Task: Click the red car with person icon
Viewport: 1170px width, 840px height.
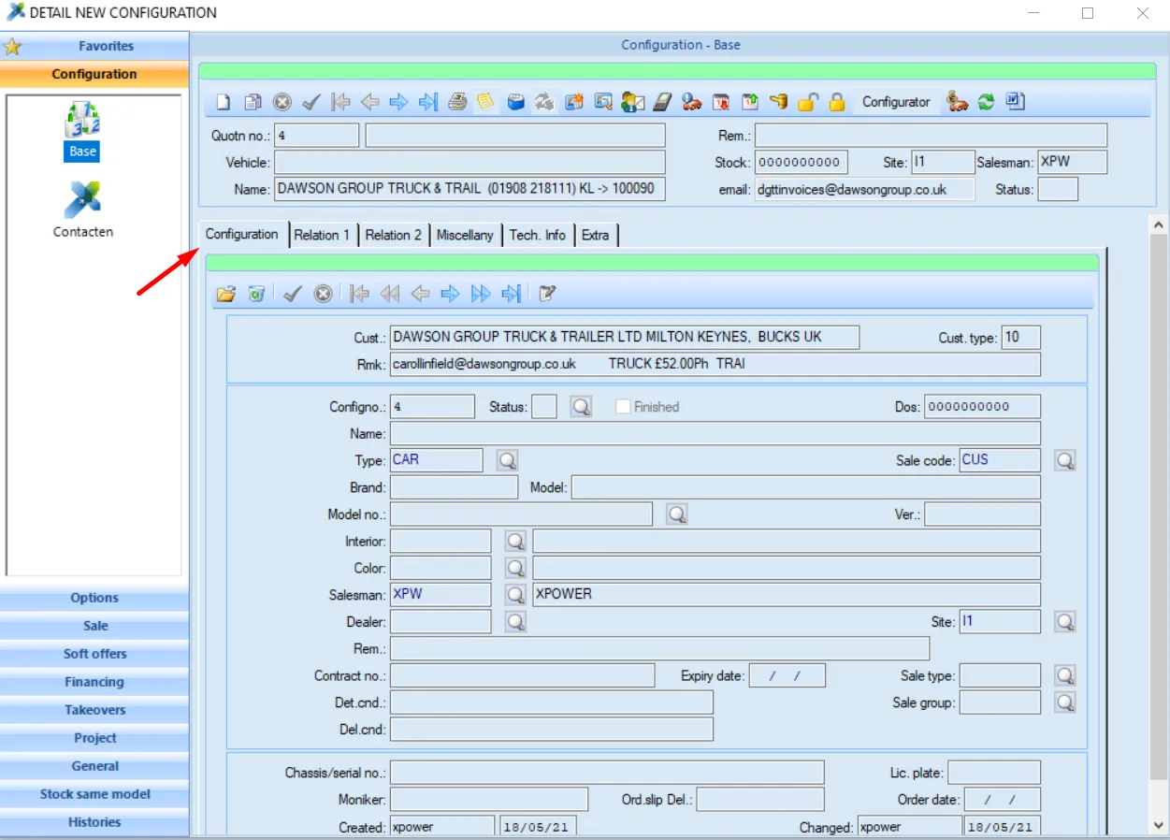Action: tap(692, 103)
